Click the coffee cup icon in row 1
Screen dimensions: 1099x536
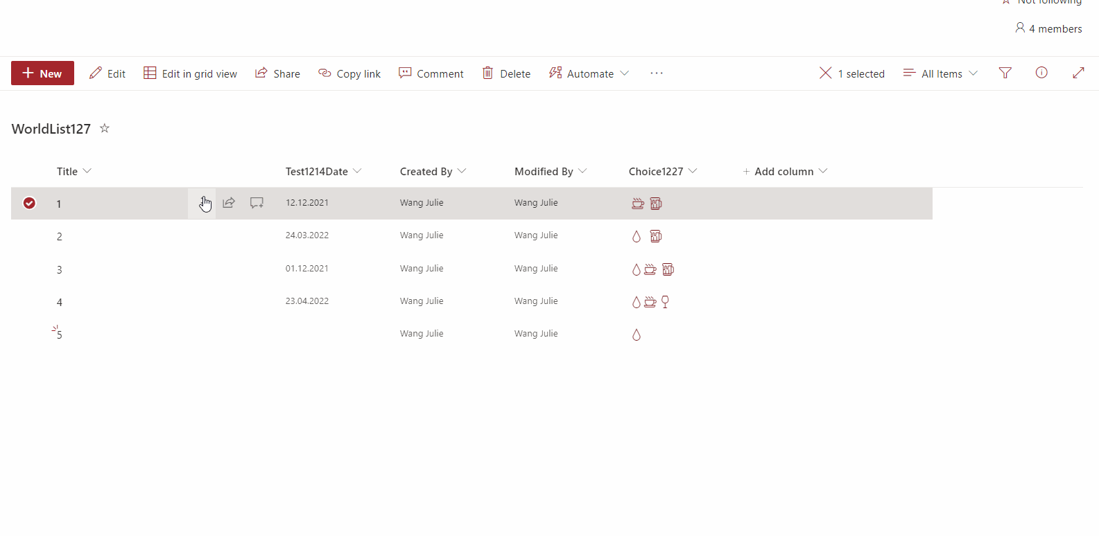pos(638,204)
